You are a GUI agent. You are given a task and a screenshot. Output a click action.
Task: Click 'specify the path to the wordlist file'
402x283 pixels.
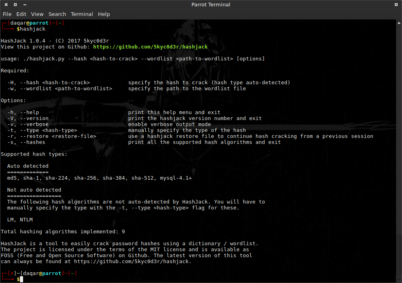point(187,89)
